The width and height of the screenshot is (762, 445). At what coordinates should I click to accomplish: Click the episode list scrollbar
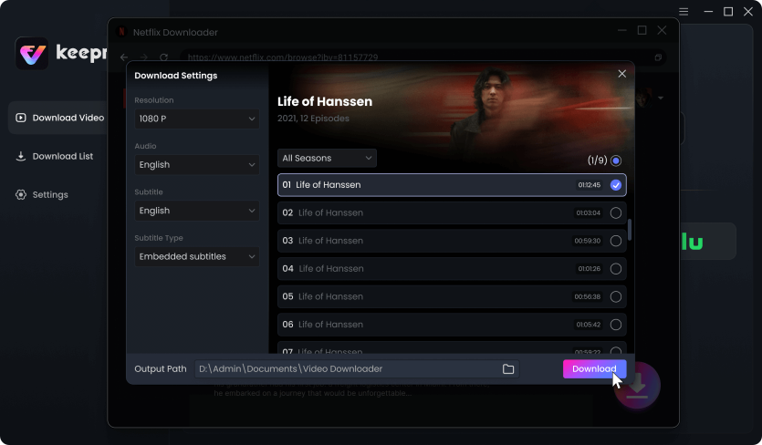point(630,230)
